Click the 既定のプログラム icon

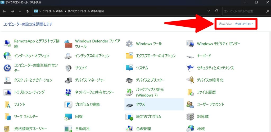[129, 117]
